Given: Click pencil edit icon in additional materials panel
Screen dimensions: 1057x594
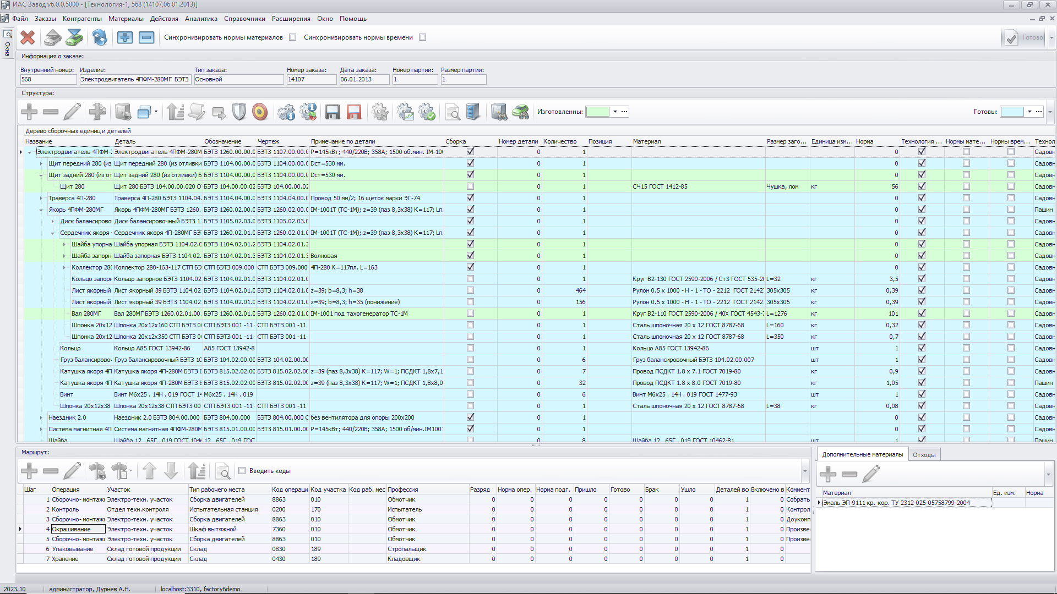Looking at the screenshot, I should click(870, 474).
